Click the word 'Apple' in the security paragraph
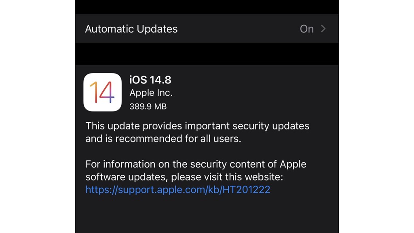This screenshot has width=414, height=233. point(292,164)
